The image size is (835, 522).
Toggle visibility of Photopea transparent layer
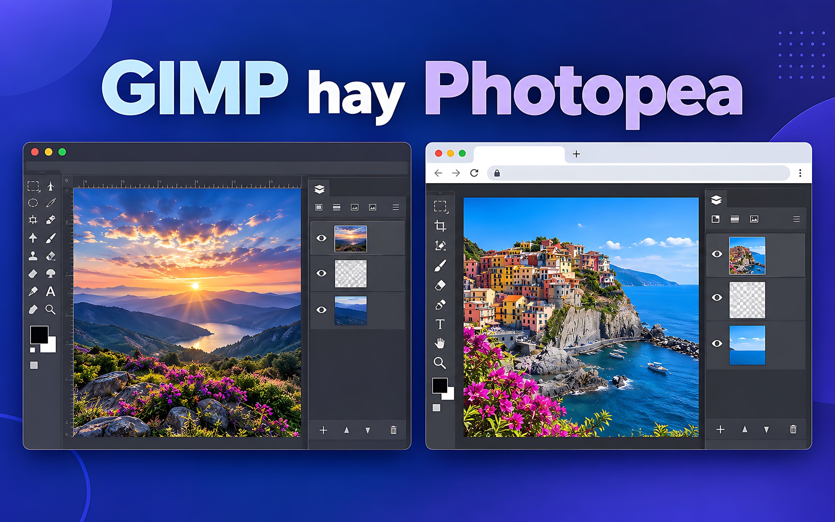(x=717, y=297)
